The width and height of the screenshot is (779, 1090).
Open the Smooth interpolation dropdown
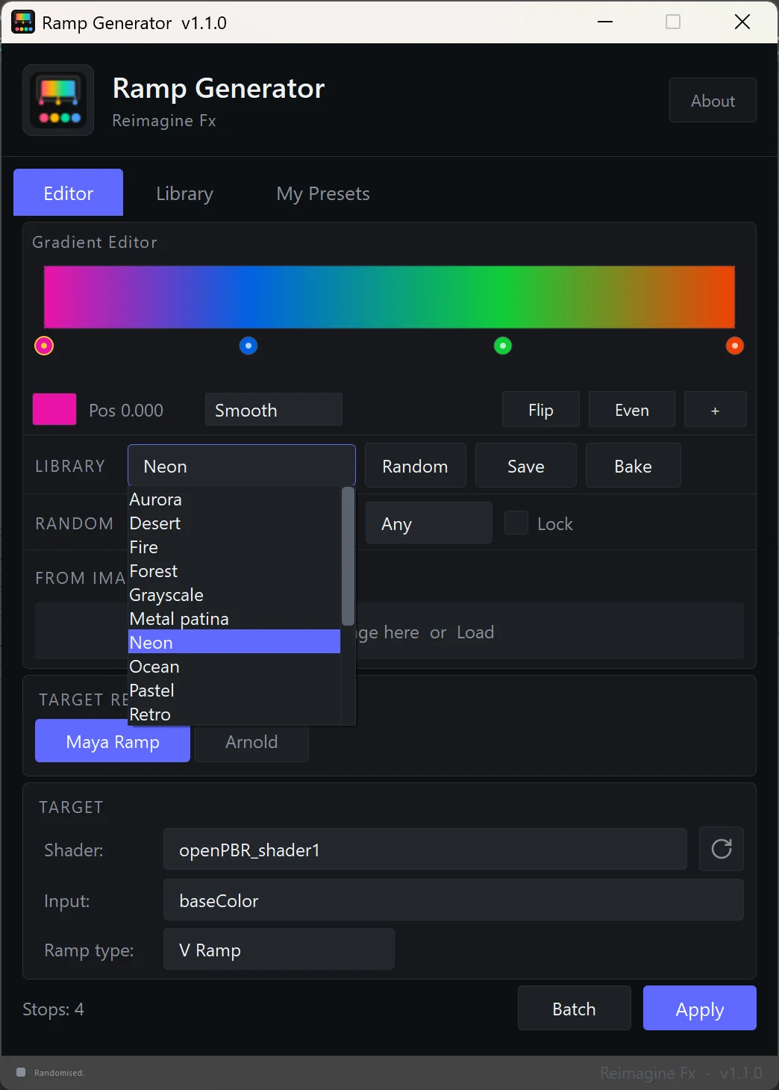[x=274, y=410]
